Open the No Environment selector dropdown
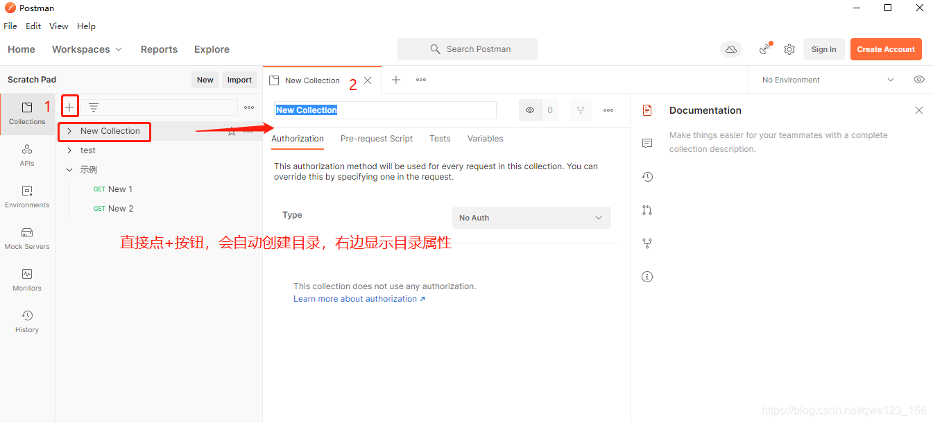The width and height of the screenshot is (933, 423). pos(828,80)
